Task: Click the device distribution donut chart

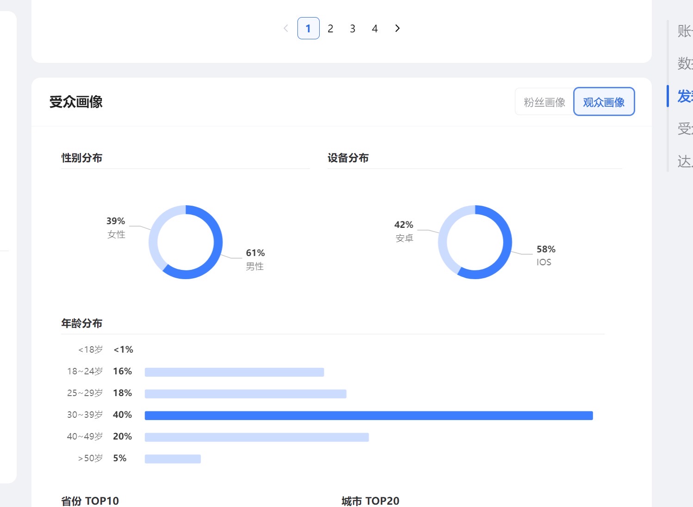Action: click(507, 242)
